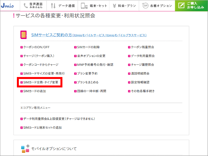The image size is (208, 156).
Task: Open SIMカード交換・タイプ変更 link
Action: click(41, 82)
